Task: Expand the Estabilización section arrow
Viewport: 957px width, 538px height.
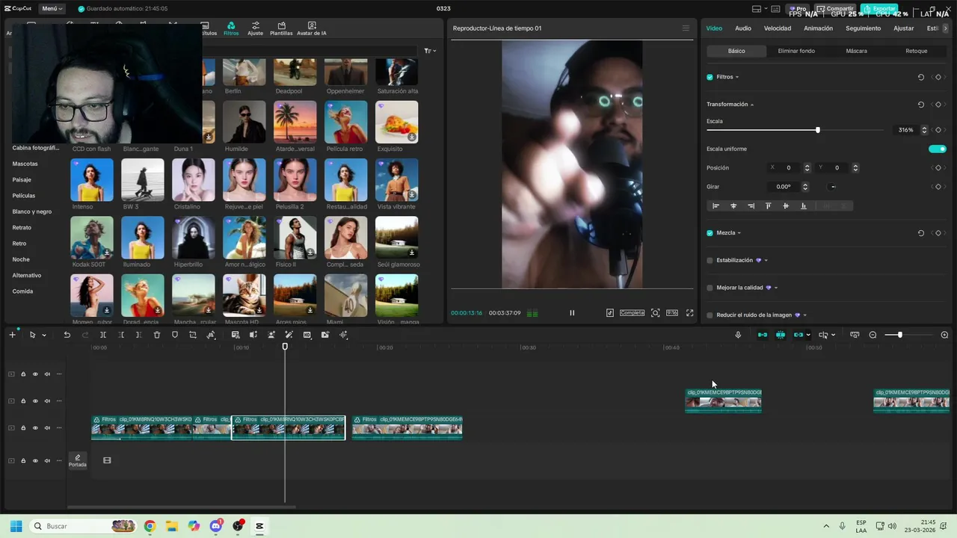Action: click(x=766, y=260)
